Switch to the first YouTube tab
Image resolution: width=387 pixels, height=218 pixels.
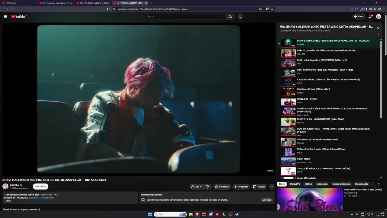pos(18,3)
